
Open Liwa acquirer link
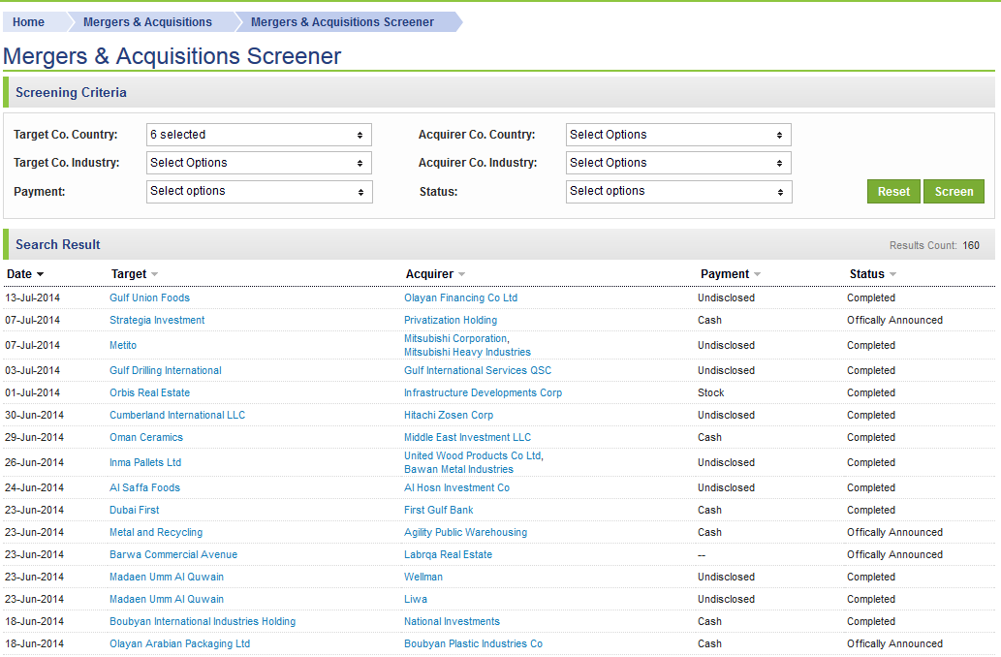(x=415, y=600)
